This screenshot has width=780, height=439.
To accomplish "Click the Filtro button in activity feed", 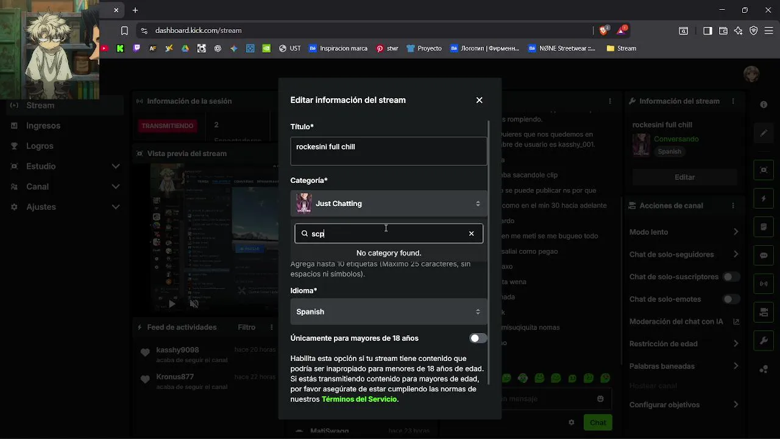I will [x=247, y=327].
